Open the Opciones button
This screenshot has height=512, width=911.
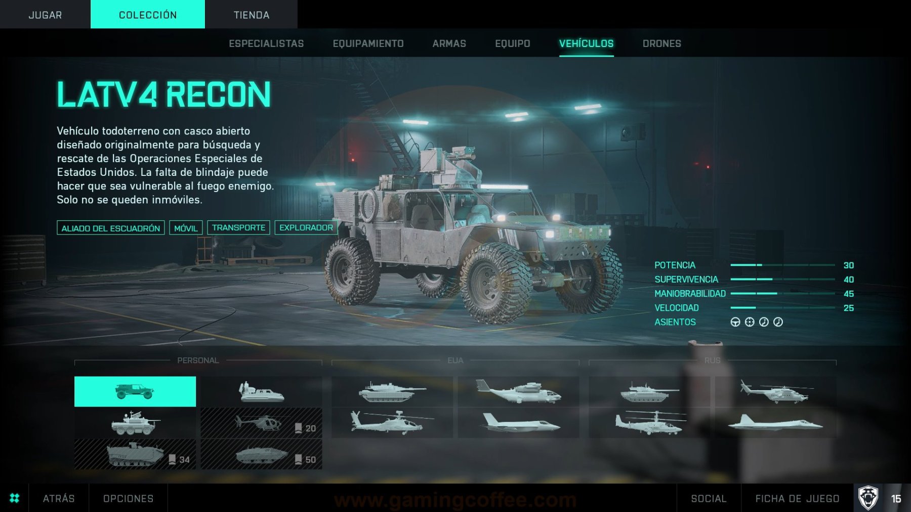128,498
